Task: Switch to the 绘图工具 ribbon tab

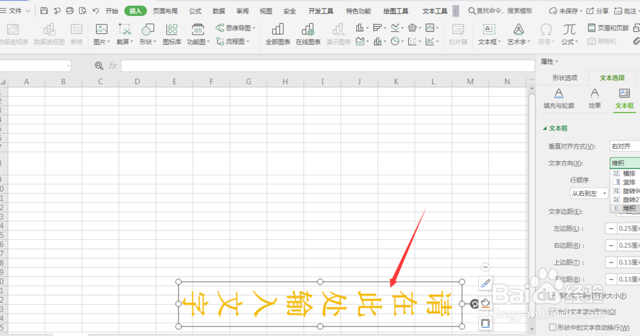Action: point(396,11)
